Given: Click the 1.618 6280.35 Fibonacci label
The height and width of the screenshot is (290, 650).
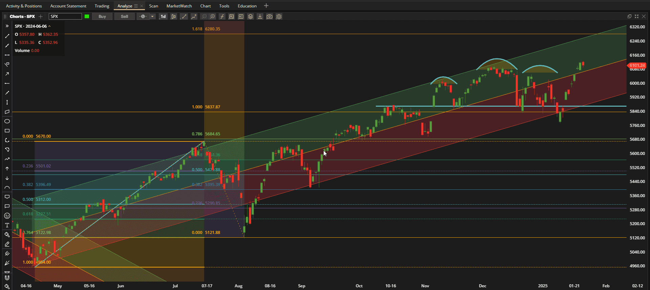Looking at the screenshot, I should point(206,29).
